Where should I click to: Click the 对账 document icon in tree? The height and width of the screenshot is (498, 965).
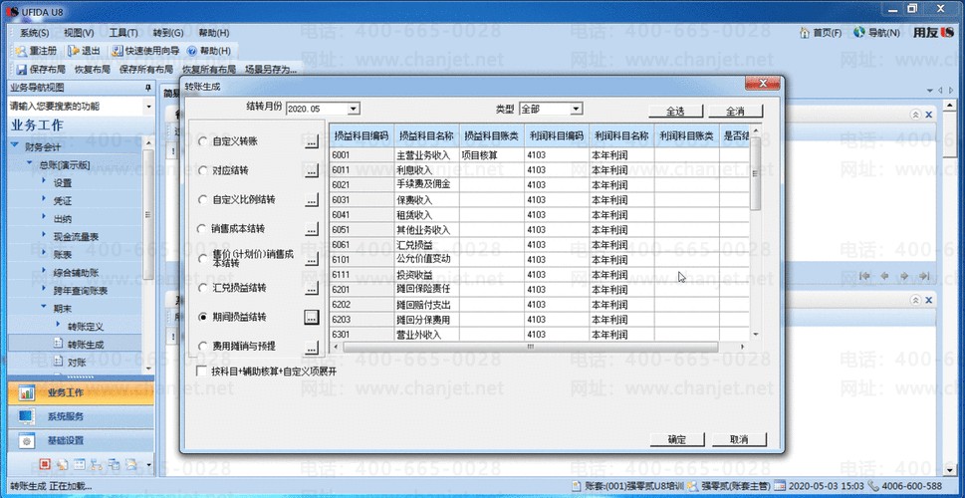(x=59, y=361)
